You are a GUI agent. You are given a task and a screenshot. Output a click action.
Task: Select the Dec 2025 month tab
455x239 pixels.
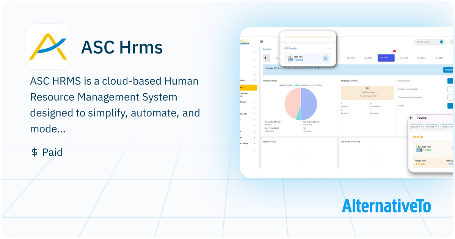point(422,58)
